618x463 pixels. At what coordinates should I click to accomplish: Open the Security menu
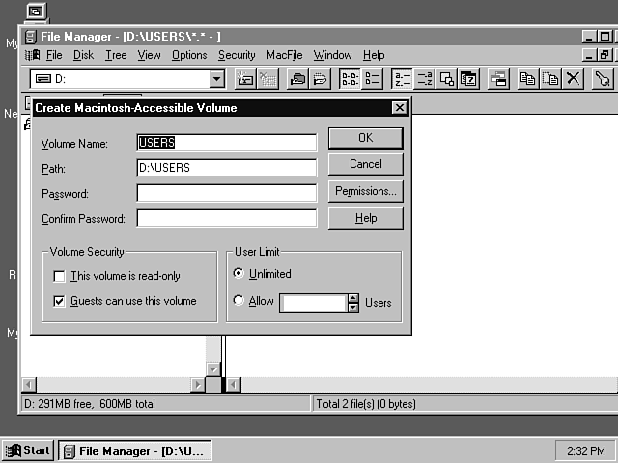pyautogui.click(x=237, y=55)
